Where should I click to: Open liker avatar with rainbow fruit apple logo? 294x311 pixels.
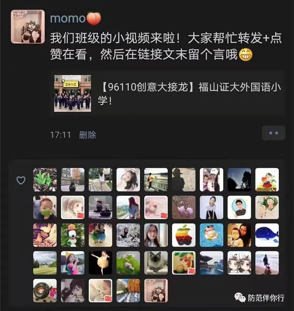pyautogui.click(x=183, y=235)
